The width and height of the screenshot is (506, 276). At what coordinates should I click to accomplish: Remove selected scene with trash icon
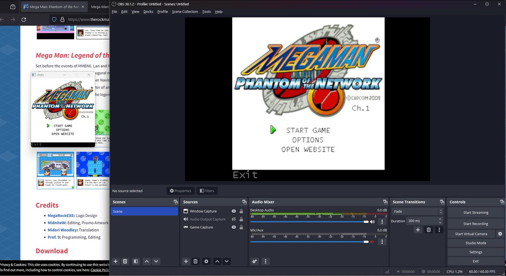[x=125, y=262]
